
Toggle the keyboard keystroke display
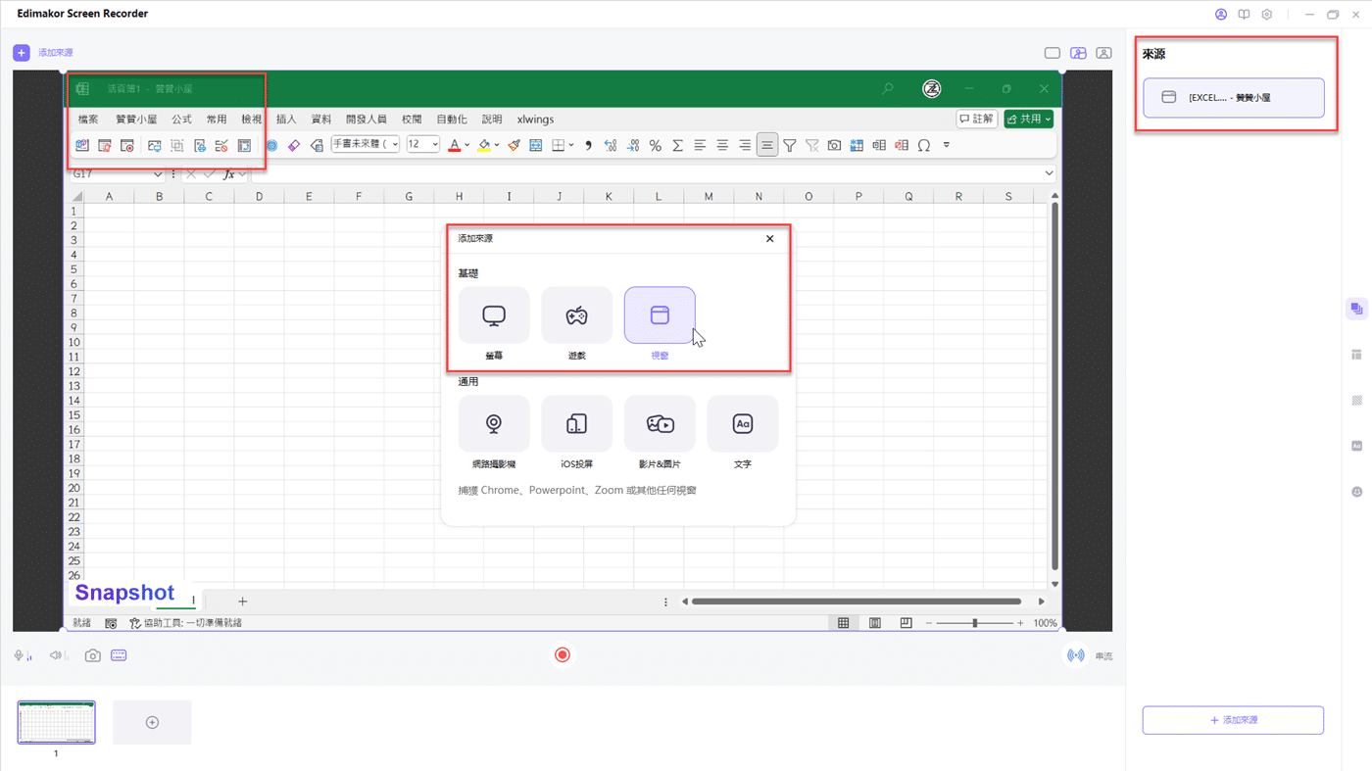click(x=119, y=655)
